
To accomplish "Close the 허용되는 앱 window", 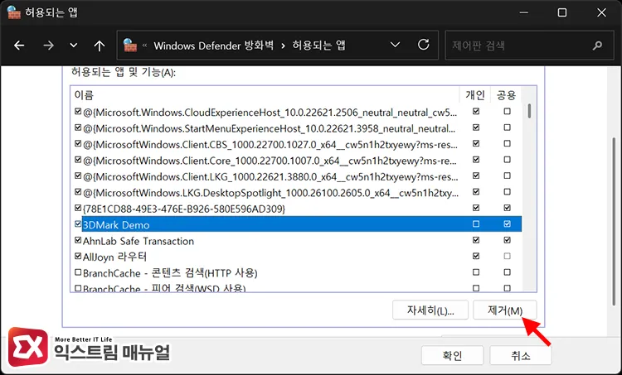I will [601, 12].
